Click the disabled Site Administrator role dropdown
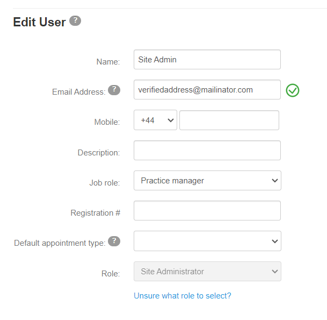This screenshot has width=327, height=320. (x=207, y=272)
